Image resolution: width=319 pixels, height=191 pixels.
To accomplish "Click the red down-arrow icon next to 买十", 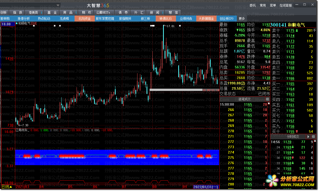I will coord(297,131).
